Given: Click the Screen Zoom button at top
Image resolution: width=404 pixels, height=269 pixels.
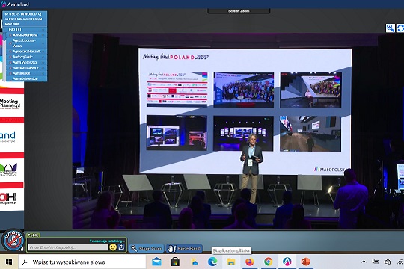Looking at the screenshot, I should [239, 11].
